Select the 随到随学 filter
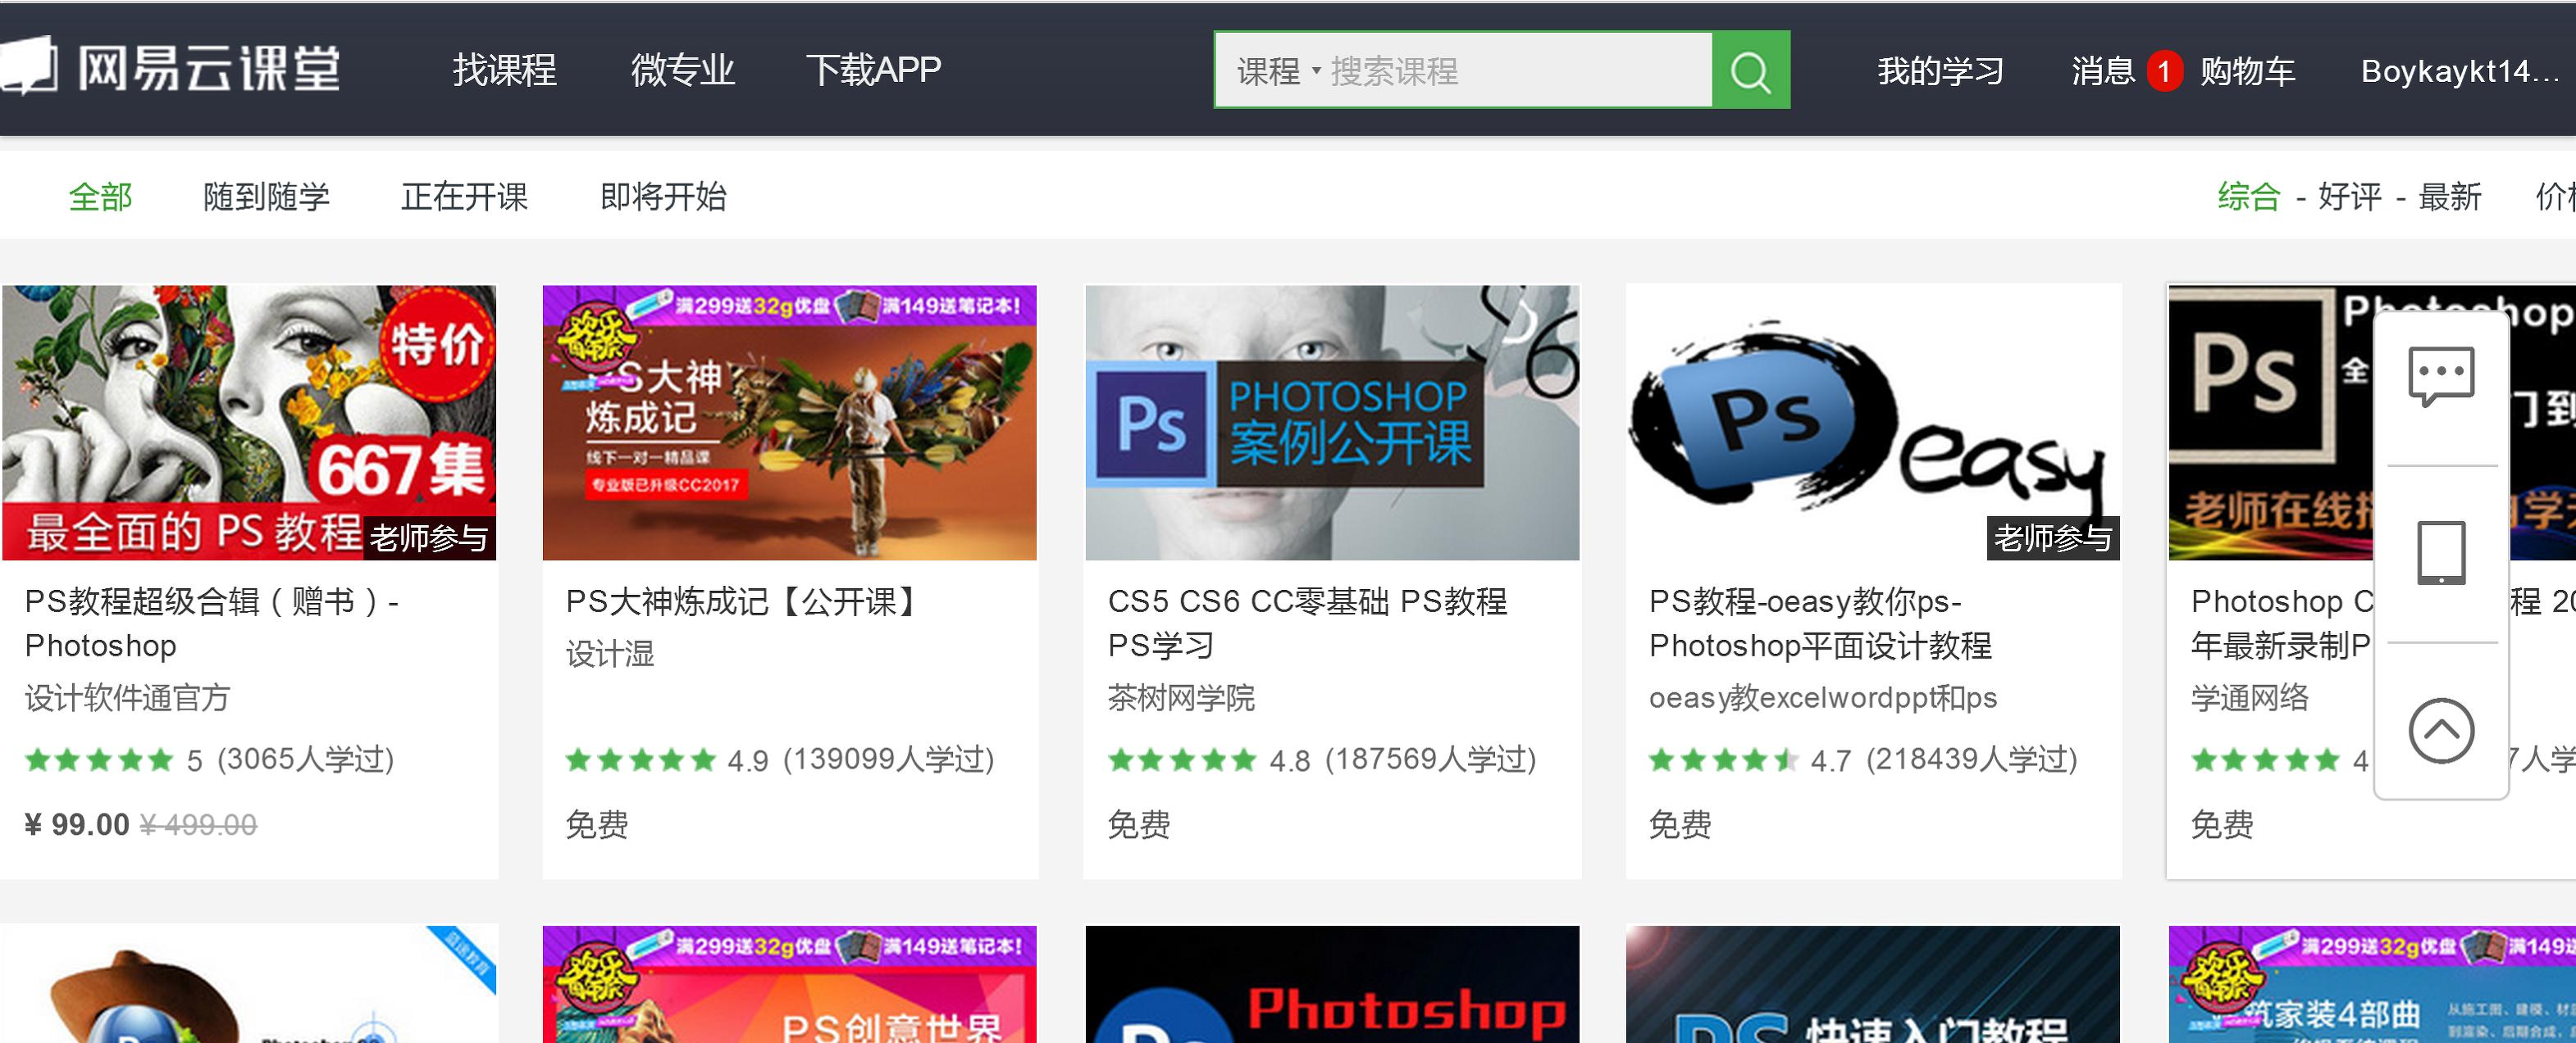 [x=268, y=197]
